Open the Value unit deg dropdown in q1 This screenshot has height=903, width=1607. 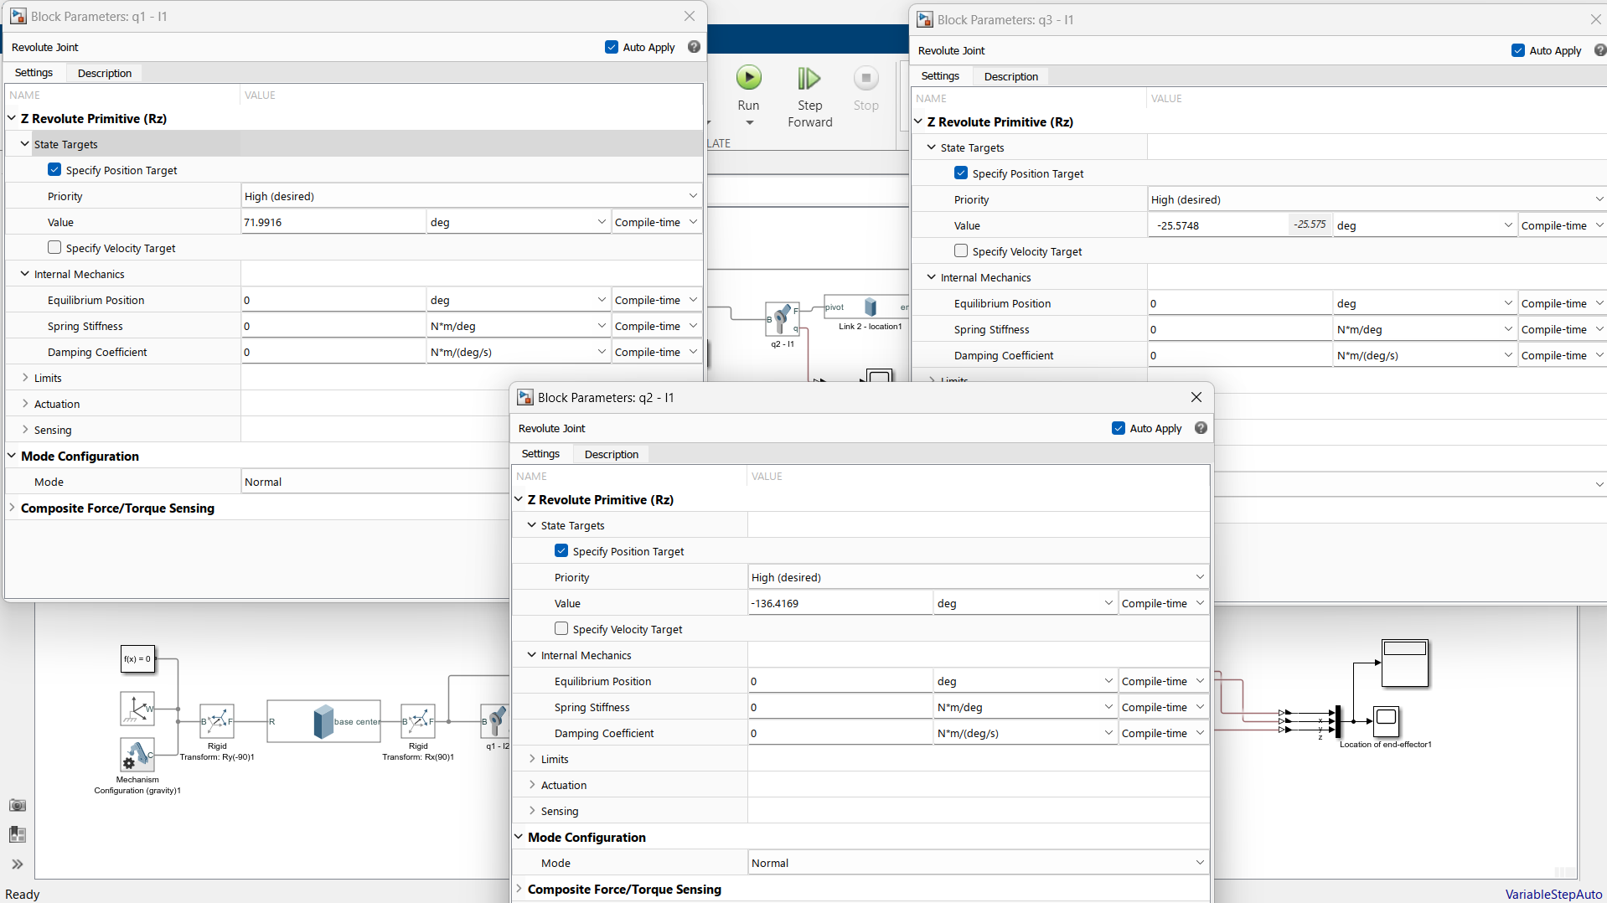518,222
